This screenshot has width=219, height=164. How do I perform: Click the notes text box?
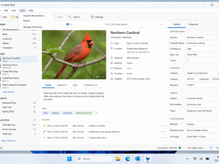pos(75,98)
